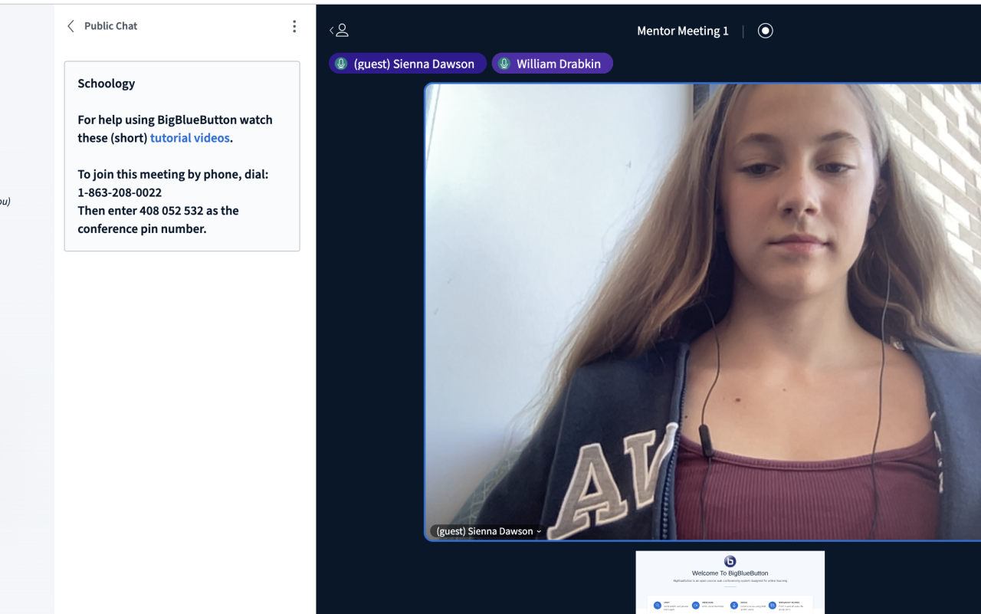Click the Welcome To BigBlueButton slide heading

730,573
